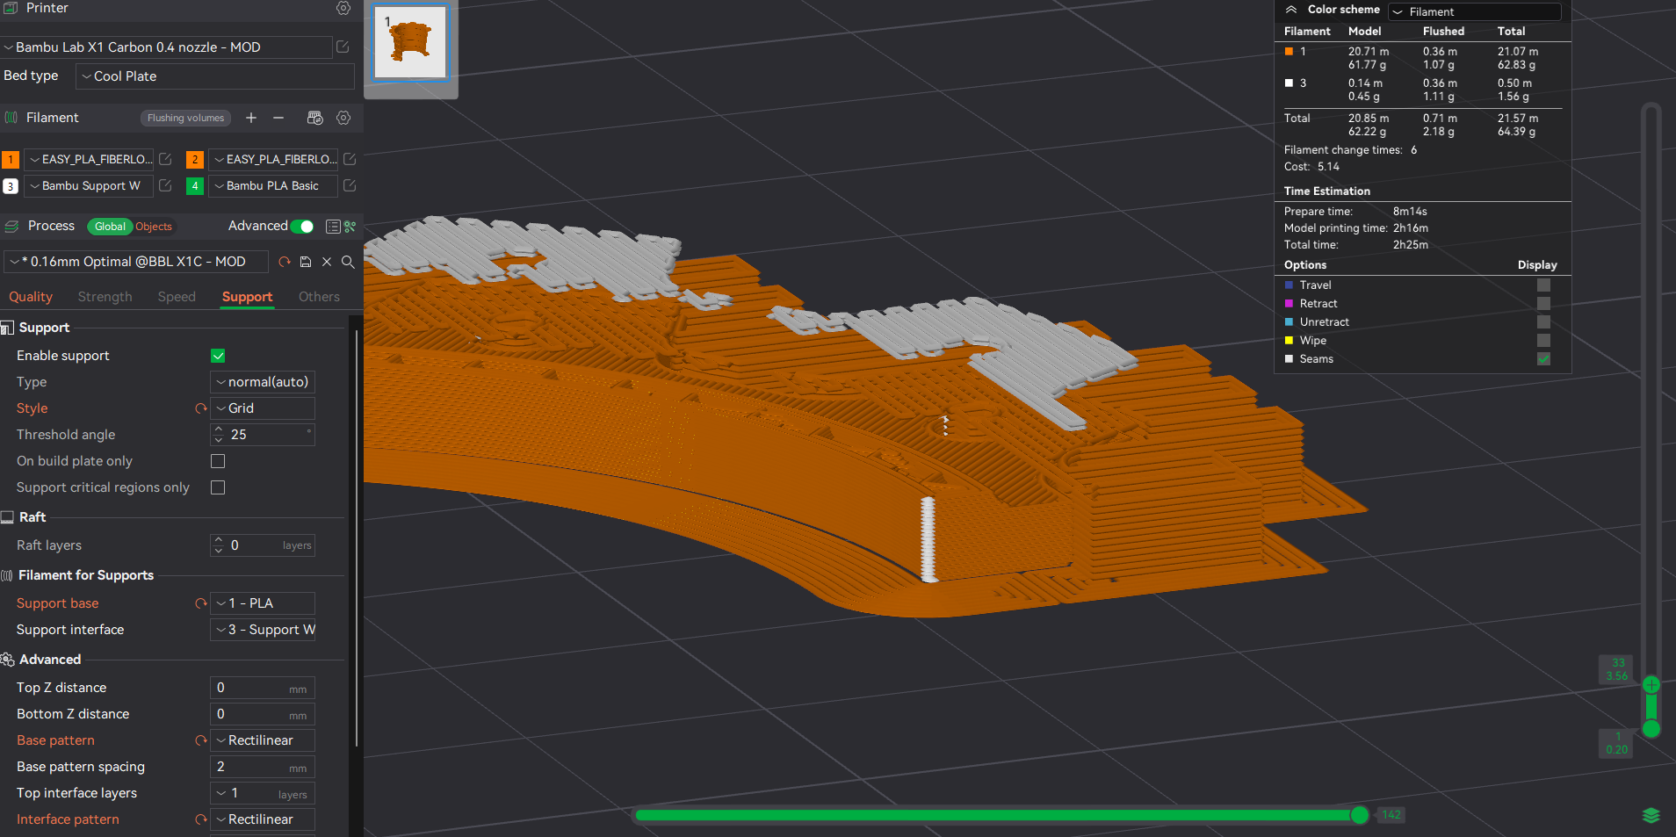Open Support base filament dropdown
This screenshot has width=1676, height=837.
pyautogui.click(x=263, y=603)
